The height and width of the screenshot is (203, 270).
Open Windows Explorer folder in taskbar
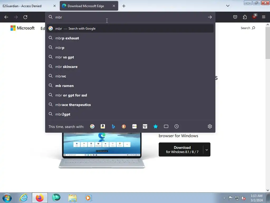[73, 198]
